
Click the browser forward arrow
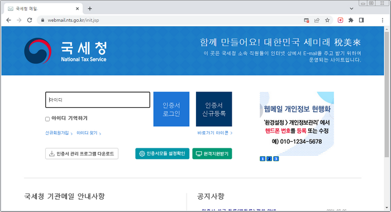click(19, 20)
